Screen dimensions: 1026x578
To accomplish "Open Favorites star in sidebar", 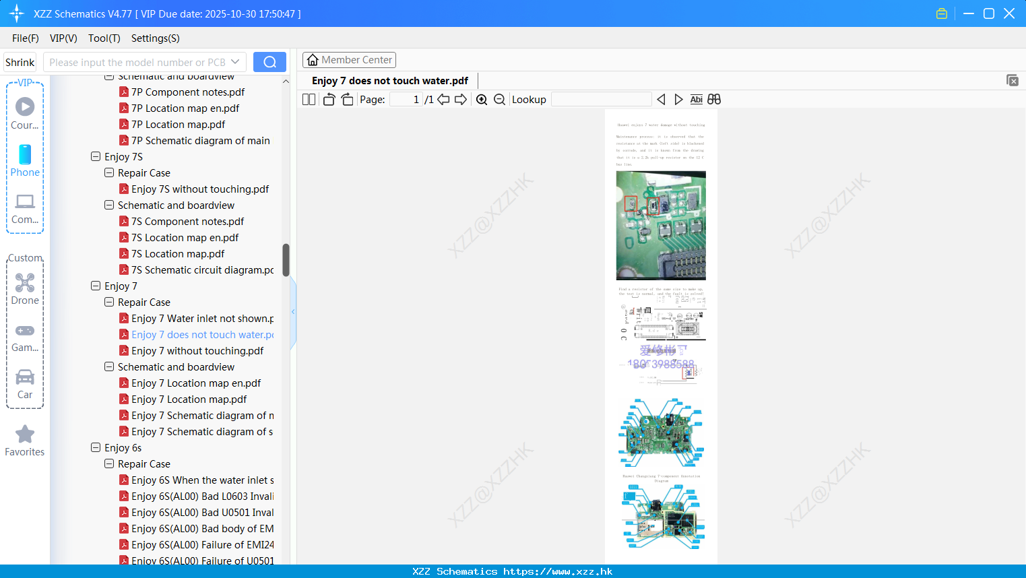I will (25, 441).
